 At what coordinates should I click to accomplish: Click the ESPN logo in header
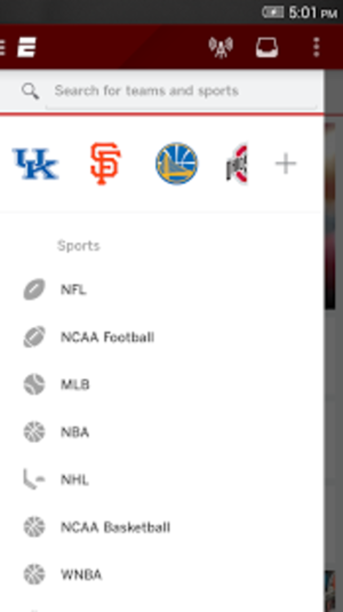click(x=27, y=47)
